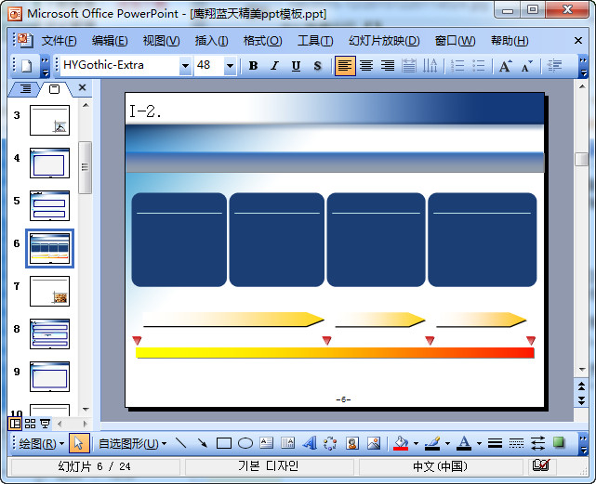Switch to Slide Sorter view
Image resolution: width=596 pixels, height=484 pixels.
click(x=30, y=424)
